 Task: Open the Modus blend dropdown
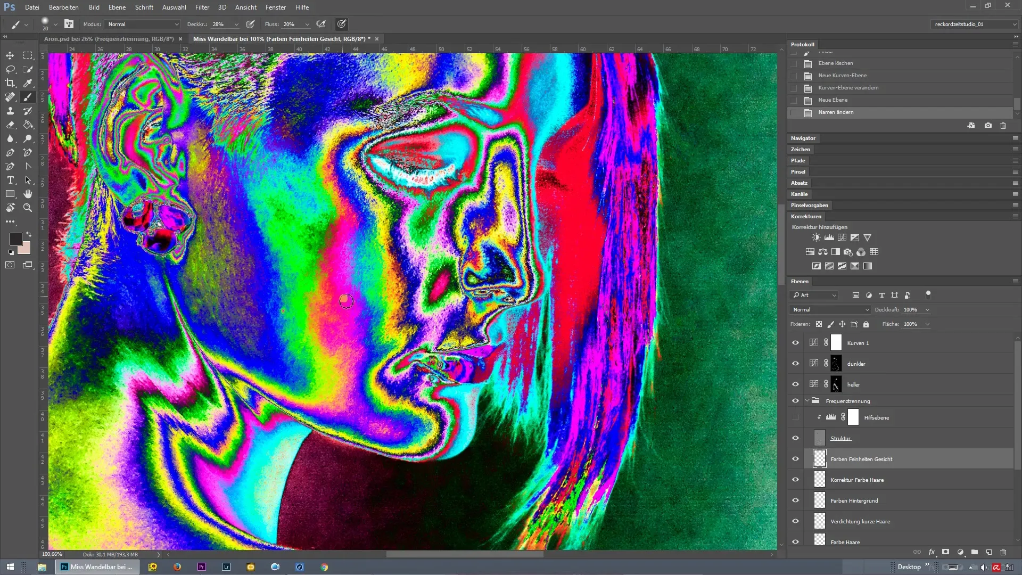(x=143, y=24)
